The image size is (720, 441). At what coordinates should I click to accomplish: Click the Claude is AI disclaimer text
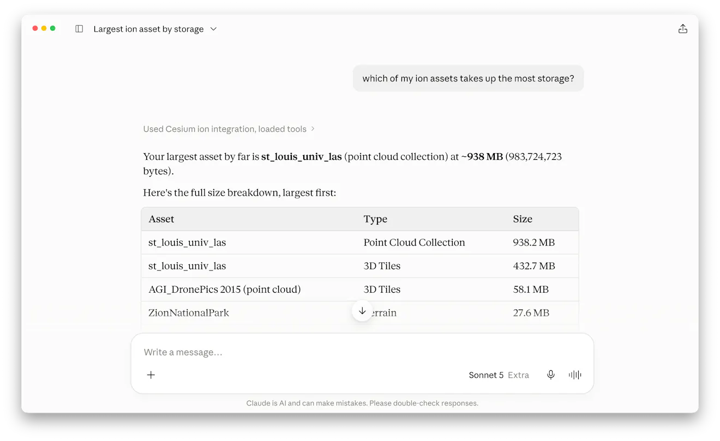pyautogui.click(x=362, y=403)
